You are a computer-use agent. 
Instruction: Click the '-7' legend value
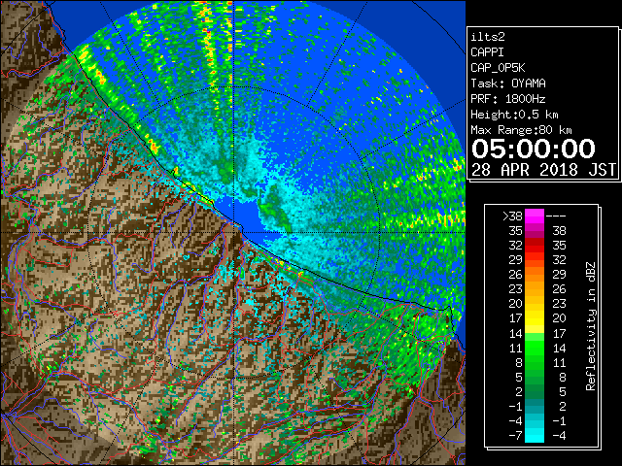[515, 435]
